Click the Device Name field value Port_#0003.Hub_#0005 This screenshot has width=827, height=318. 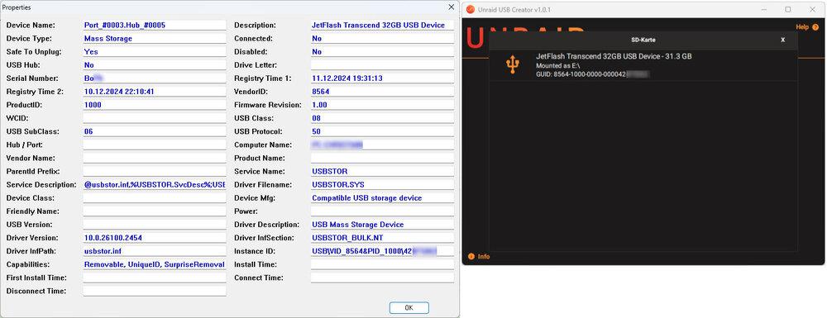pos(155,26)
